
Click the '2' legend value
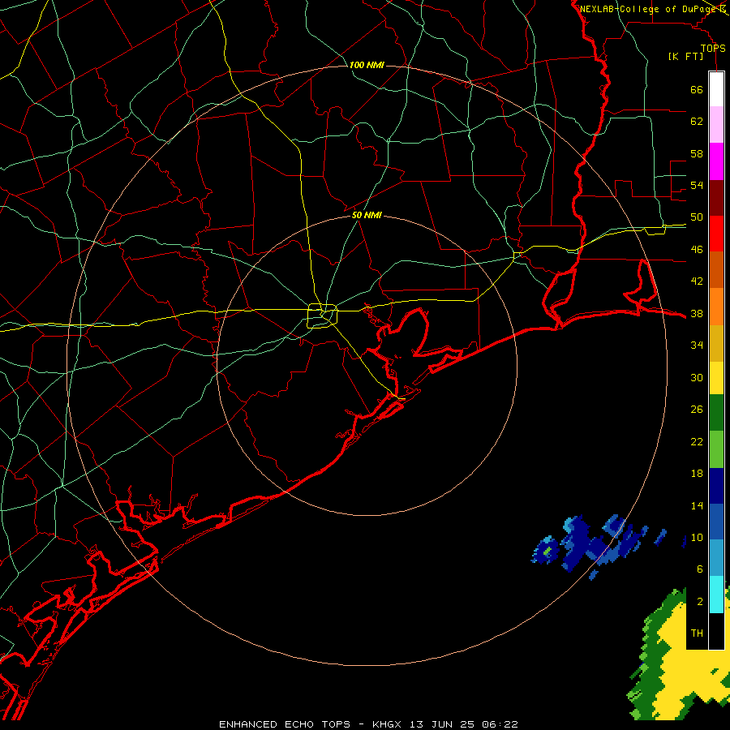[x=700, y=602]
